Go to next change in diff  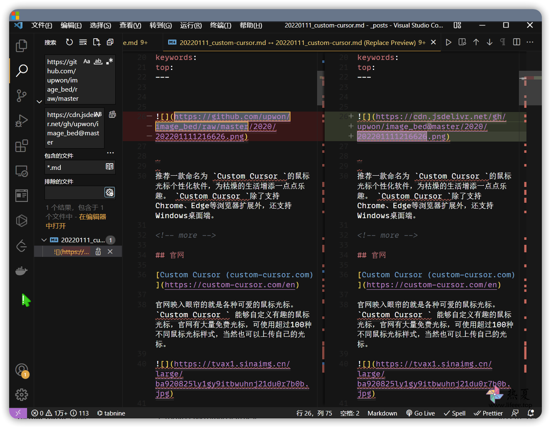pos(489,42)
